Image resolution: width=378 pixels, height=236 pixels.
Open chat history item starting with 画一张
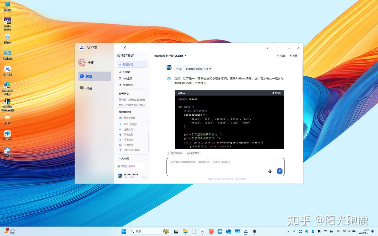pyautogui.click(x=132, y=100)
